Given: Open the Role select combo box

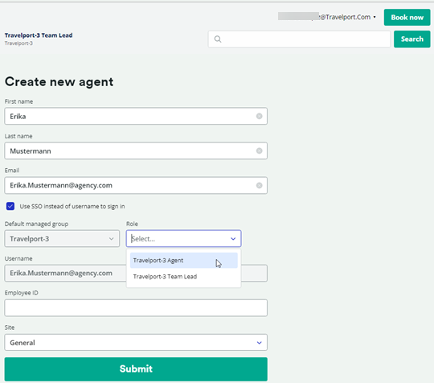Looking at the screenshot, I should click(183, 239).
